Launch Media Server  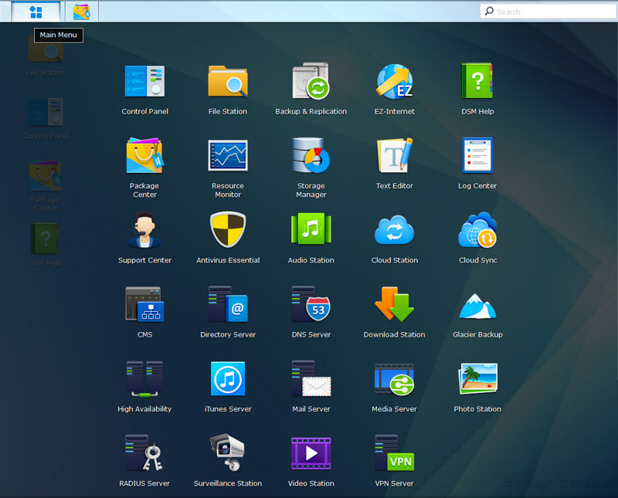tap(395, 387)
